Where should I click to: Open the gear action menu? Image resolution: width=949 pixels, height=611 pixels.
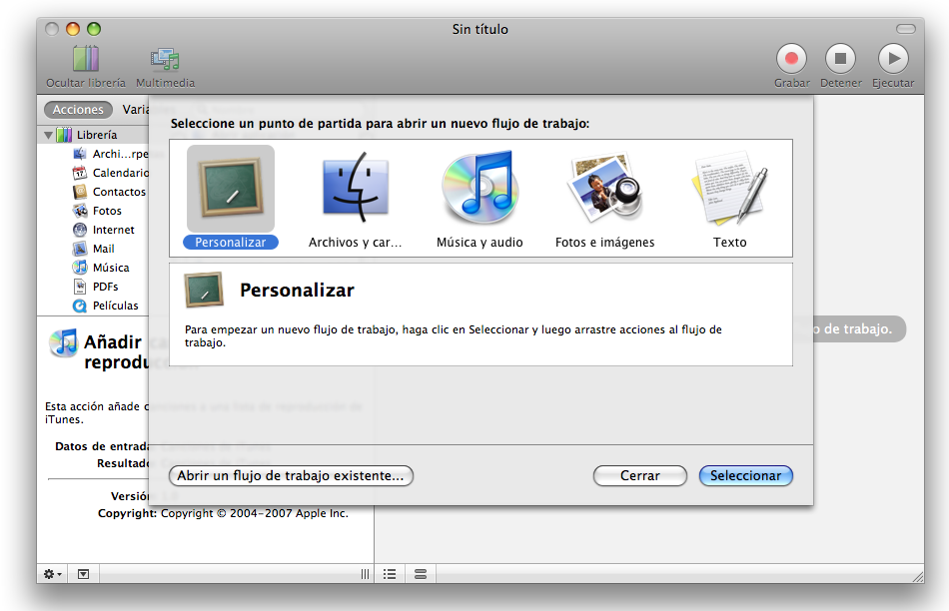pos(52,574)
